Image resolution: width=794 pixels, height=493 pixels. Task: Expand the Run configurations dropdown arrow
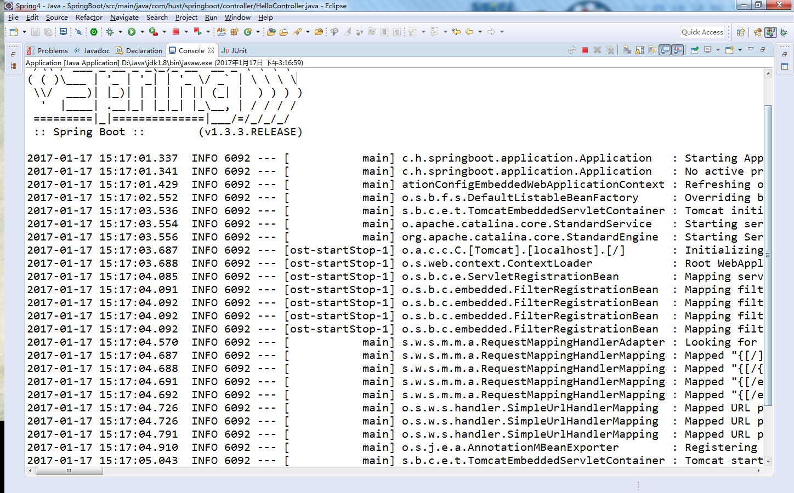tap(142, 32)
